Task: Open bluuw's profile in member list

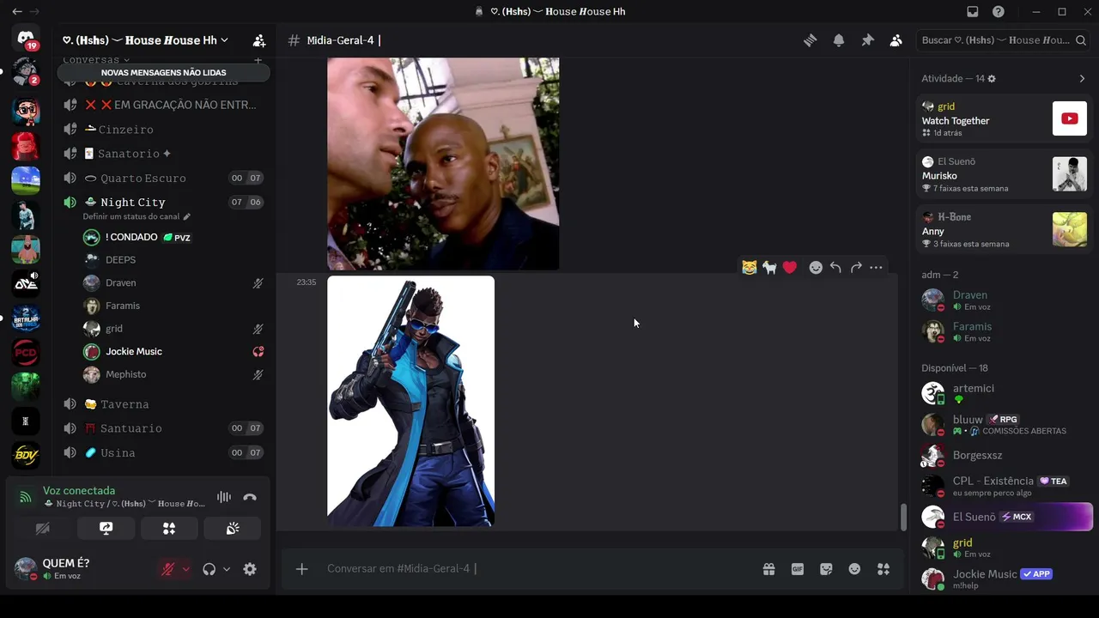Action: [x=1004, y=424]
